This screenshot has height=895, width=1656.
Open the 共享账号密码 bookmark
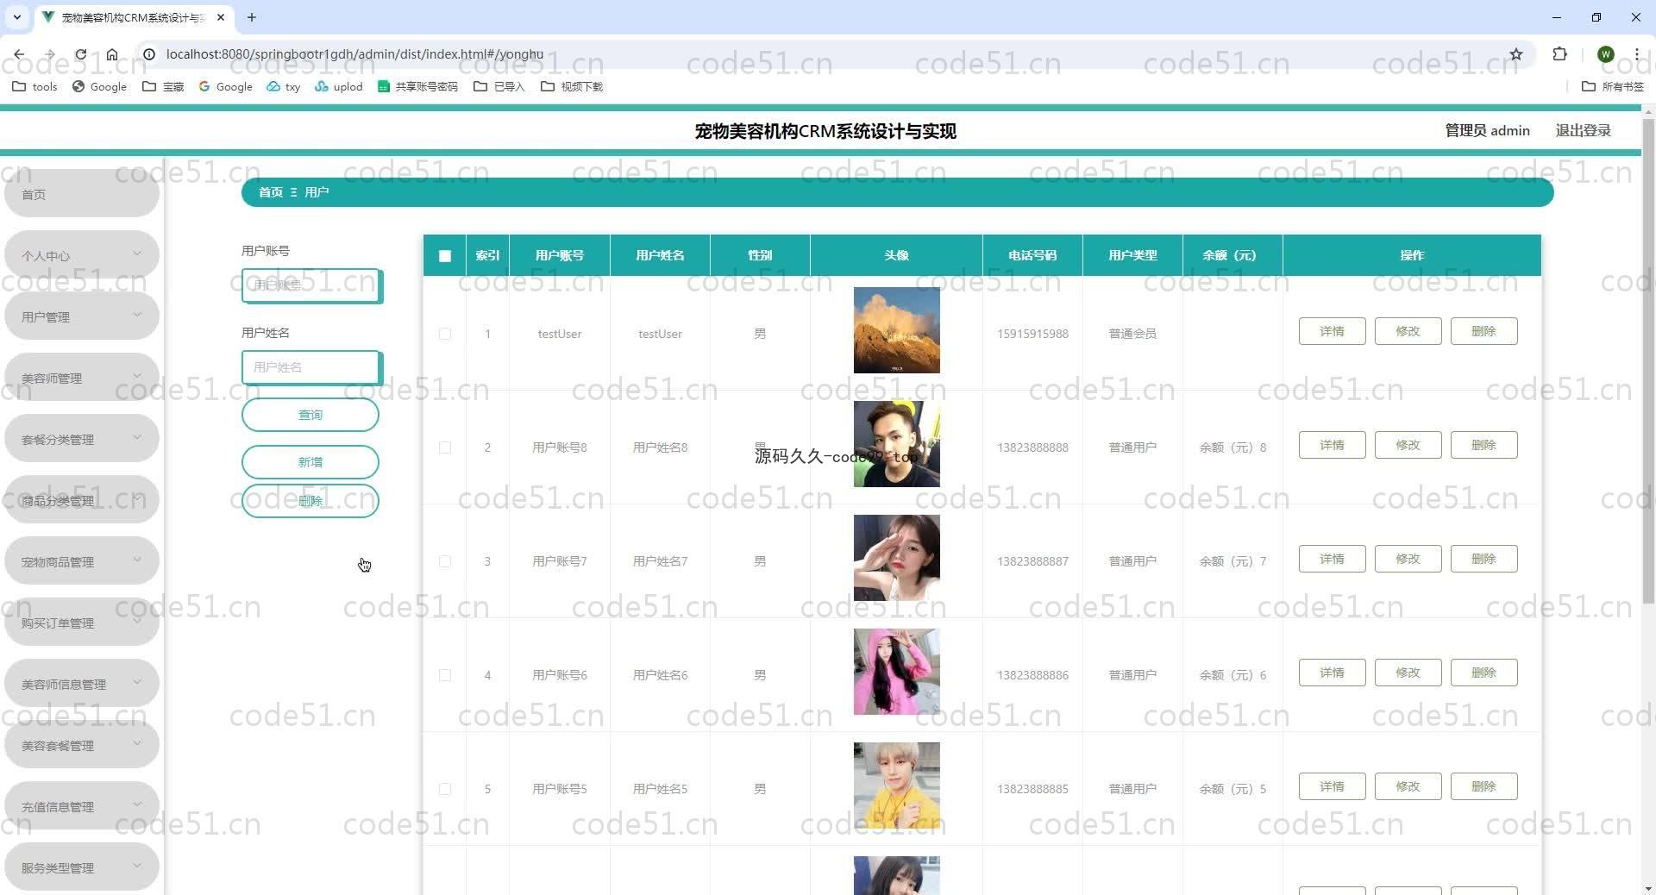click(417, 86)
